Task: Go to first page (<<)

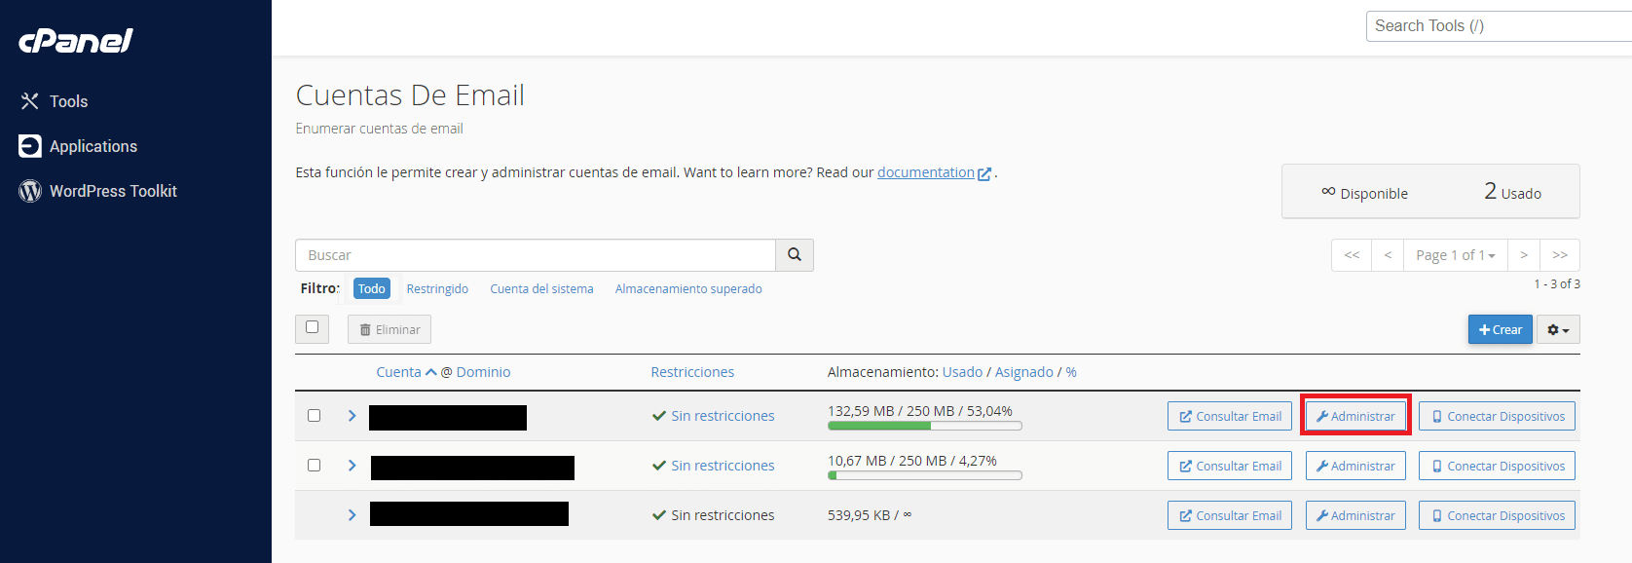Action: coord(1352,255)
